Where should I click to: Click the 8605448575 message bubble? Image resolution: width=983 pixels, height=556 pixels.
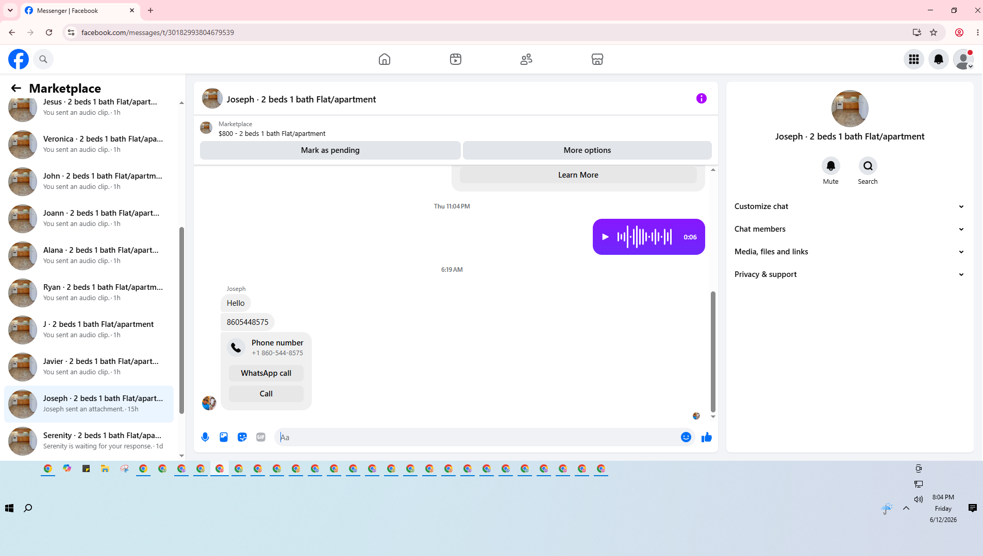(x=247, y=322)
